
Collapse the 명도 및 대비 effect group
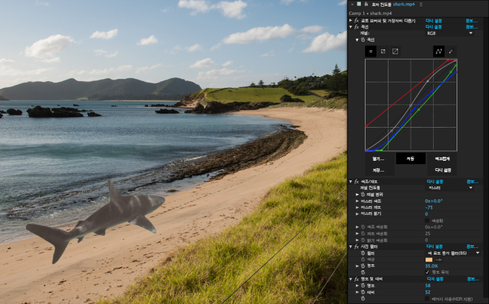point(351,278)
